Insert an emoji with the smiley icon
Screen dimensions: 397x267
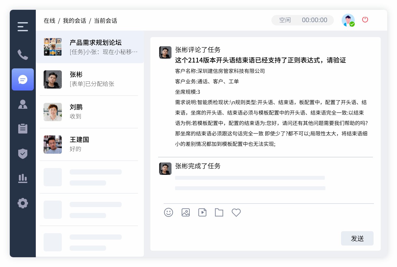[x=169, y=212]
